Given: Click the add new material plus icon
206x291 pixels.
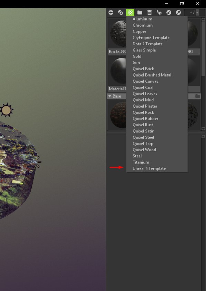Looking at the screenshot, I should pyautogui.click(x=111, y=12).
